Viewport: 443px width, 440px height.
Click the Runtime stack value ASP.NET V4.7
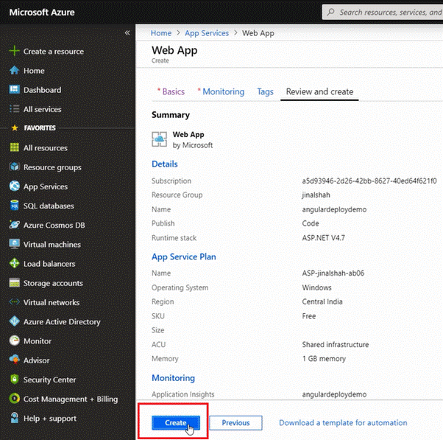[324, 237]
